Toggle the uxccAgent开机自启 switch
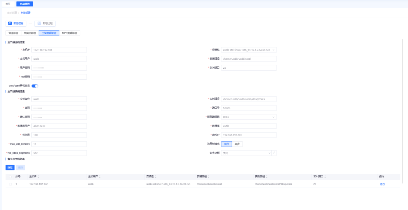The height and width of the screenshot is (210, 408). point(35,86)
